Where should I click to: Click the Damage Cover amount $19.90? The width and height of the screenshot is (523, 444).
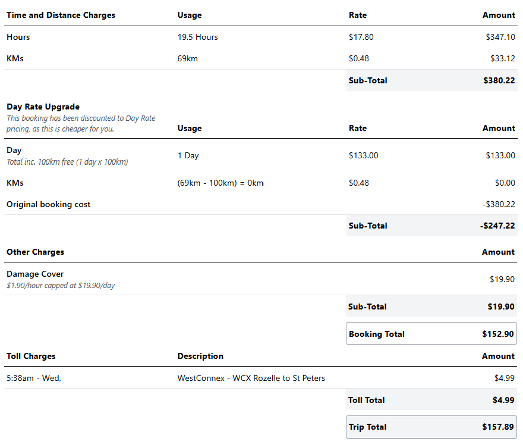click(x=503, y=279)
